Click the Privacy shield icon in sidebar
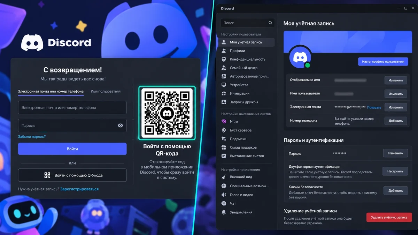This screenshot has width=418, height=235. pos(224,59)
